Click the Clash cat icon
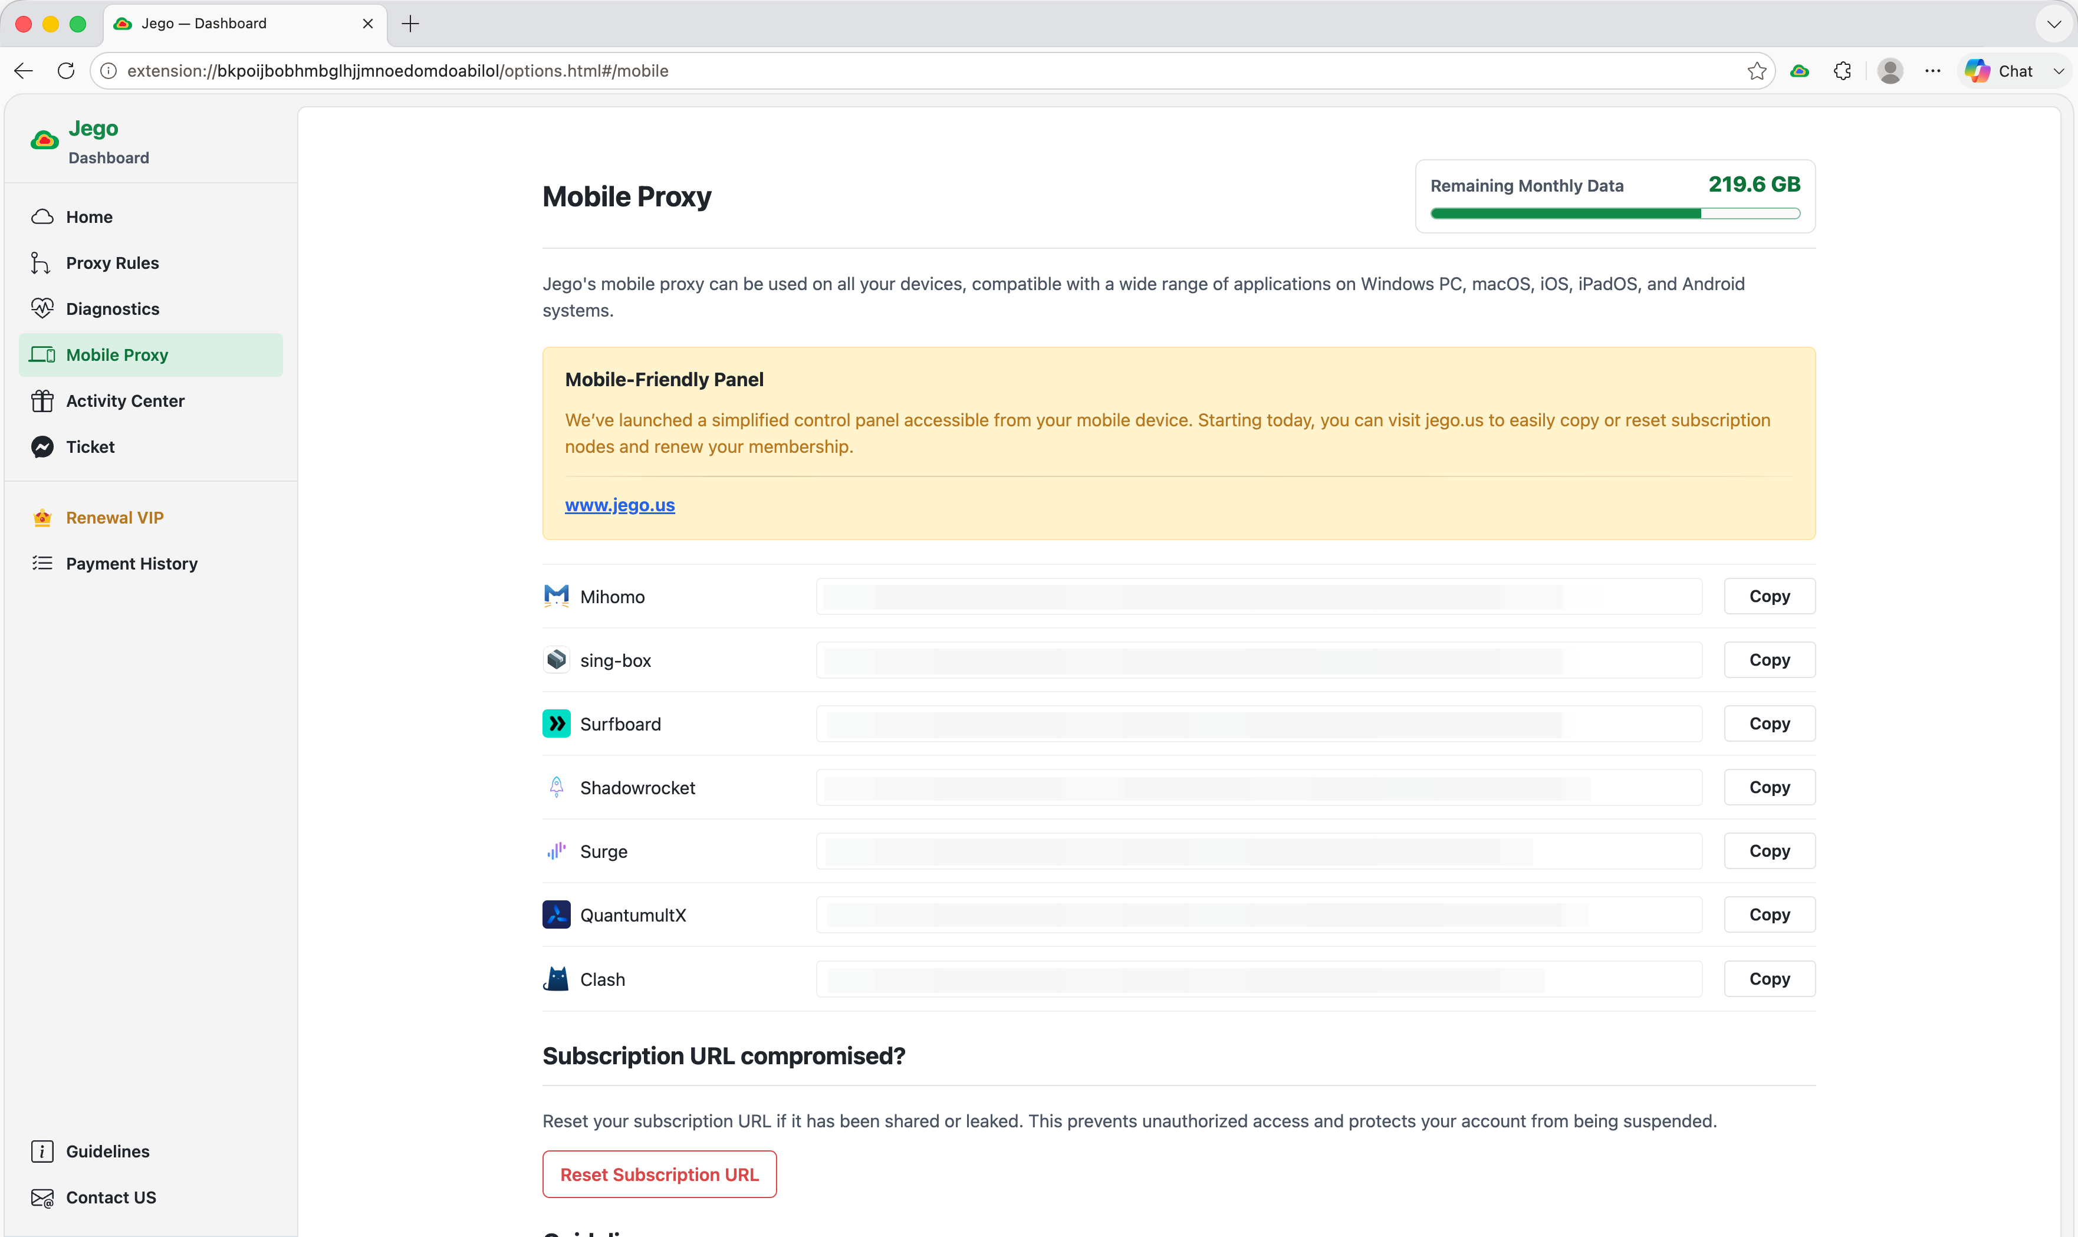The width and height of the screenshot is (2078, 1237). (557, 979)
